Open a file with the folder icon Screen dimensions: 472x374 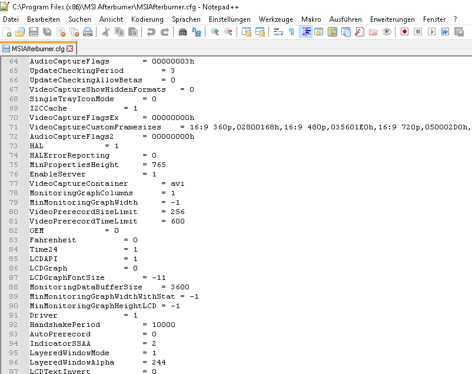(20, 32)
